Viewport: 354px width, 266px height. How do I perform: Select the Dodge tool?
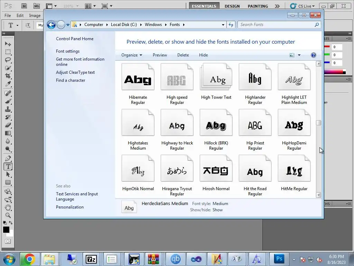8,149
